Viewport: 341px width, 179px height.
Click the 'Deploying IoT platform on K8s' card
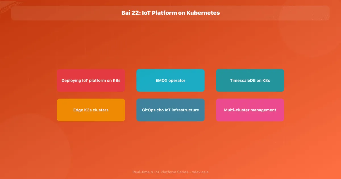coord(91,80)
